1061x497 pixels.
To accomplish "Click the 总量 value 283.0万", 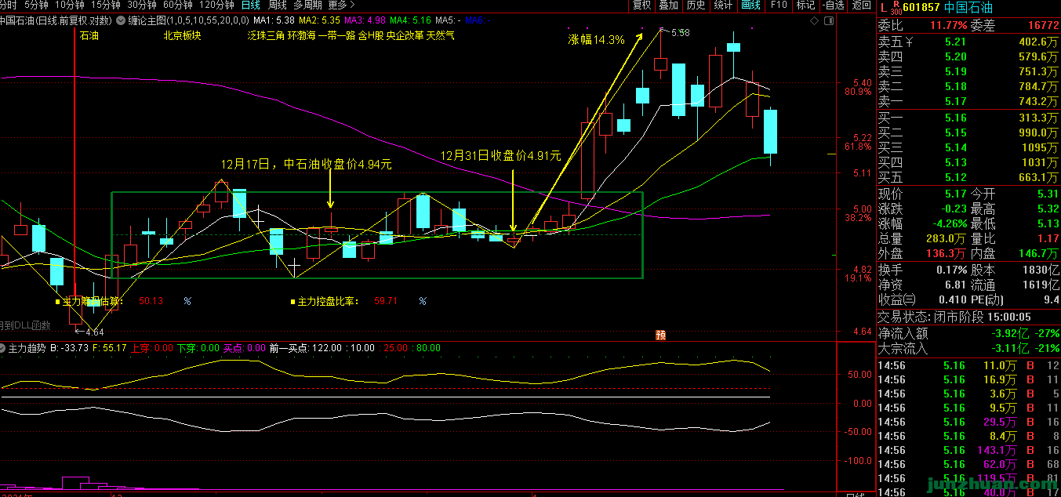I will coord(948,238).
